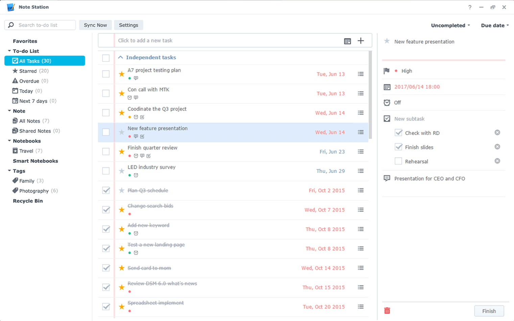
Task: Open the Uncompleted filter dropdown
Action: click(x=450, y=25)
